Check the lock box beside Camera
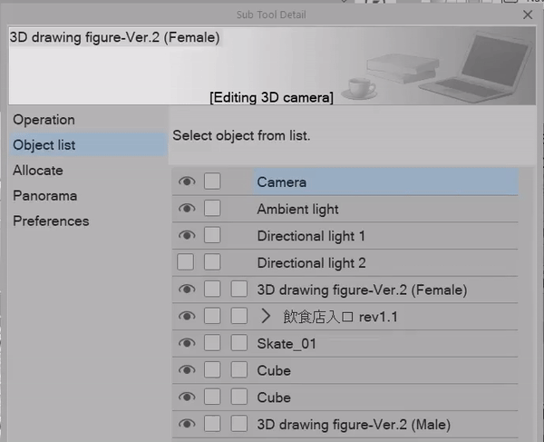Viewport: 544px width, 442px height. pos(212,182)
